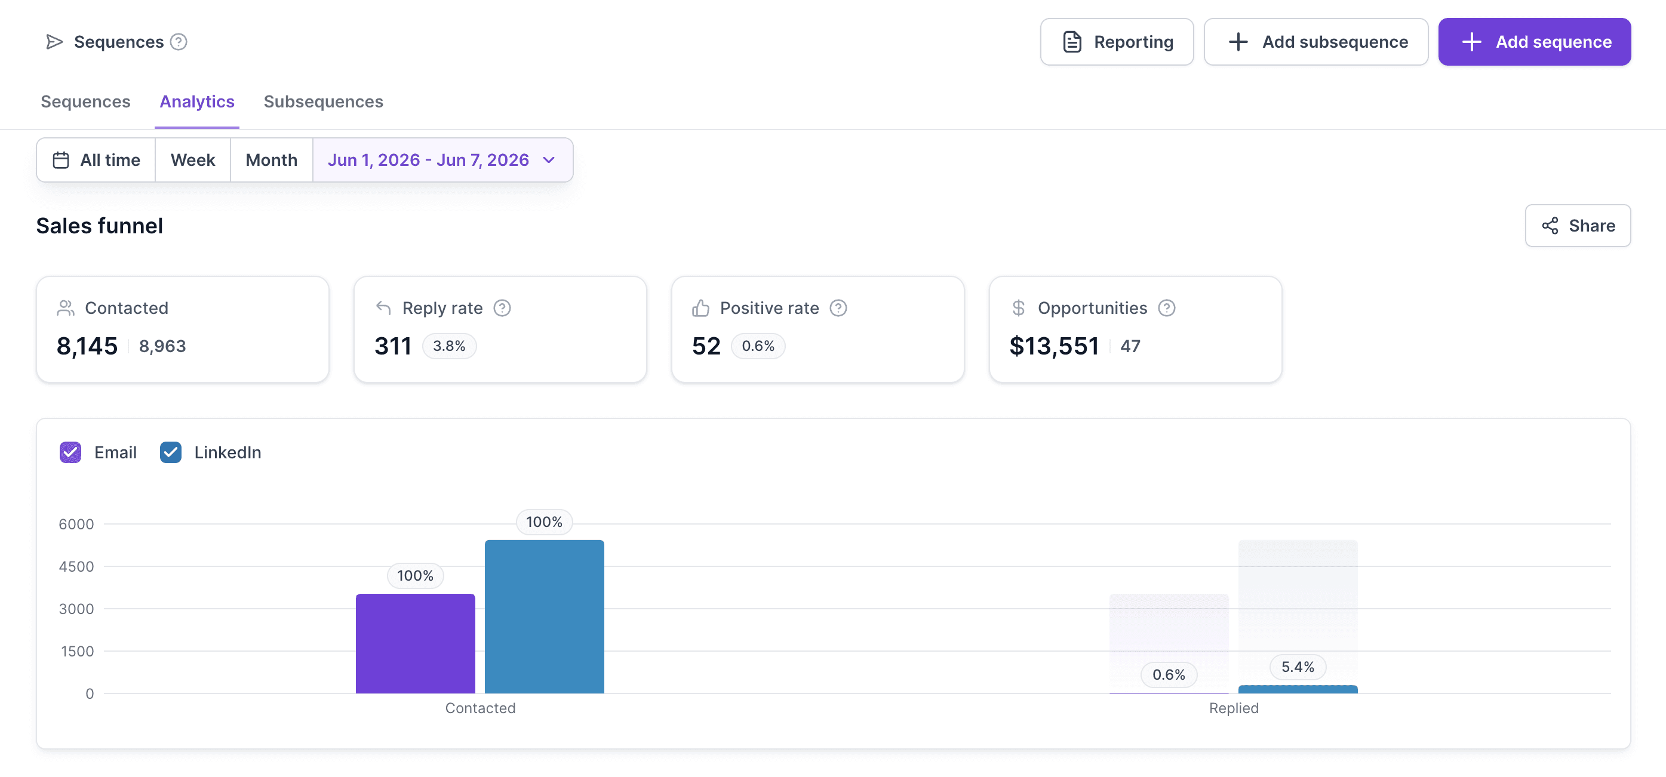Screen dimensions: 1666x777
Task: Click the 3.8% Reply rate badge
Action: coord(449,346)
